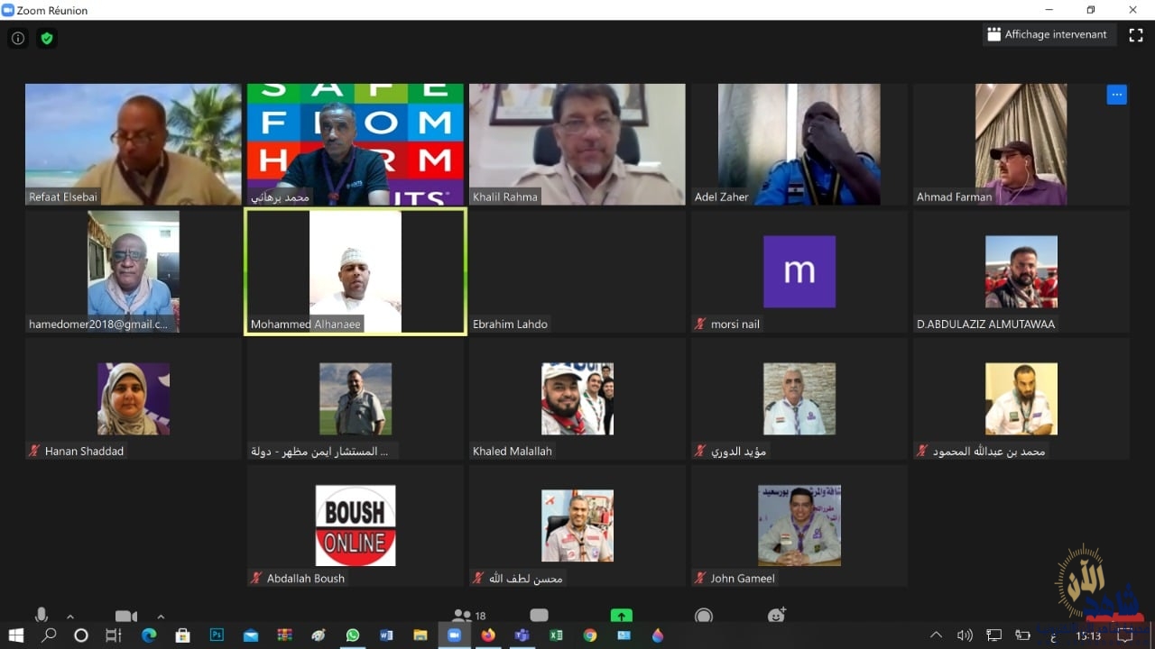Open meeting information icon
The width and height of the screenshot is (1155, 649).
pyautogui.click(x=18, y=39)
